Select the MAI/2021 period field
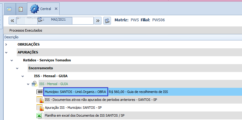 point(55,21)
